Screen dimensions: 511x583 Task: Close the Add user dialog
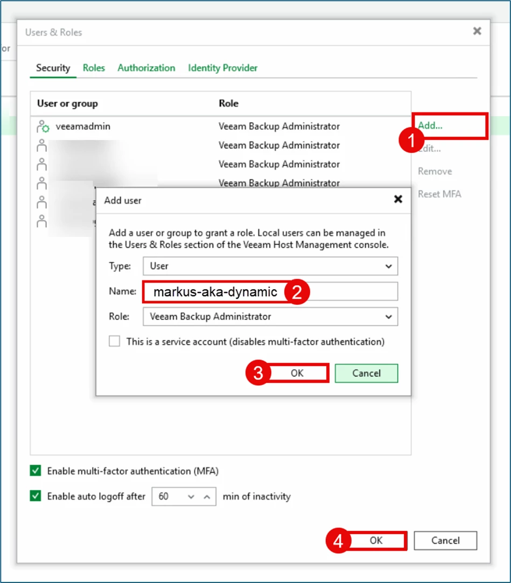click(398, 199)
